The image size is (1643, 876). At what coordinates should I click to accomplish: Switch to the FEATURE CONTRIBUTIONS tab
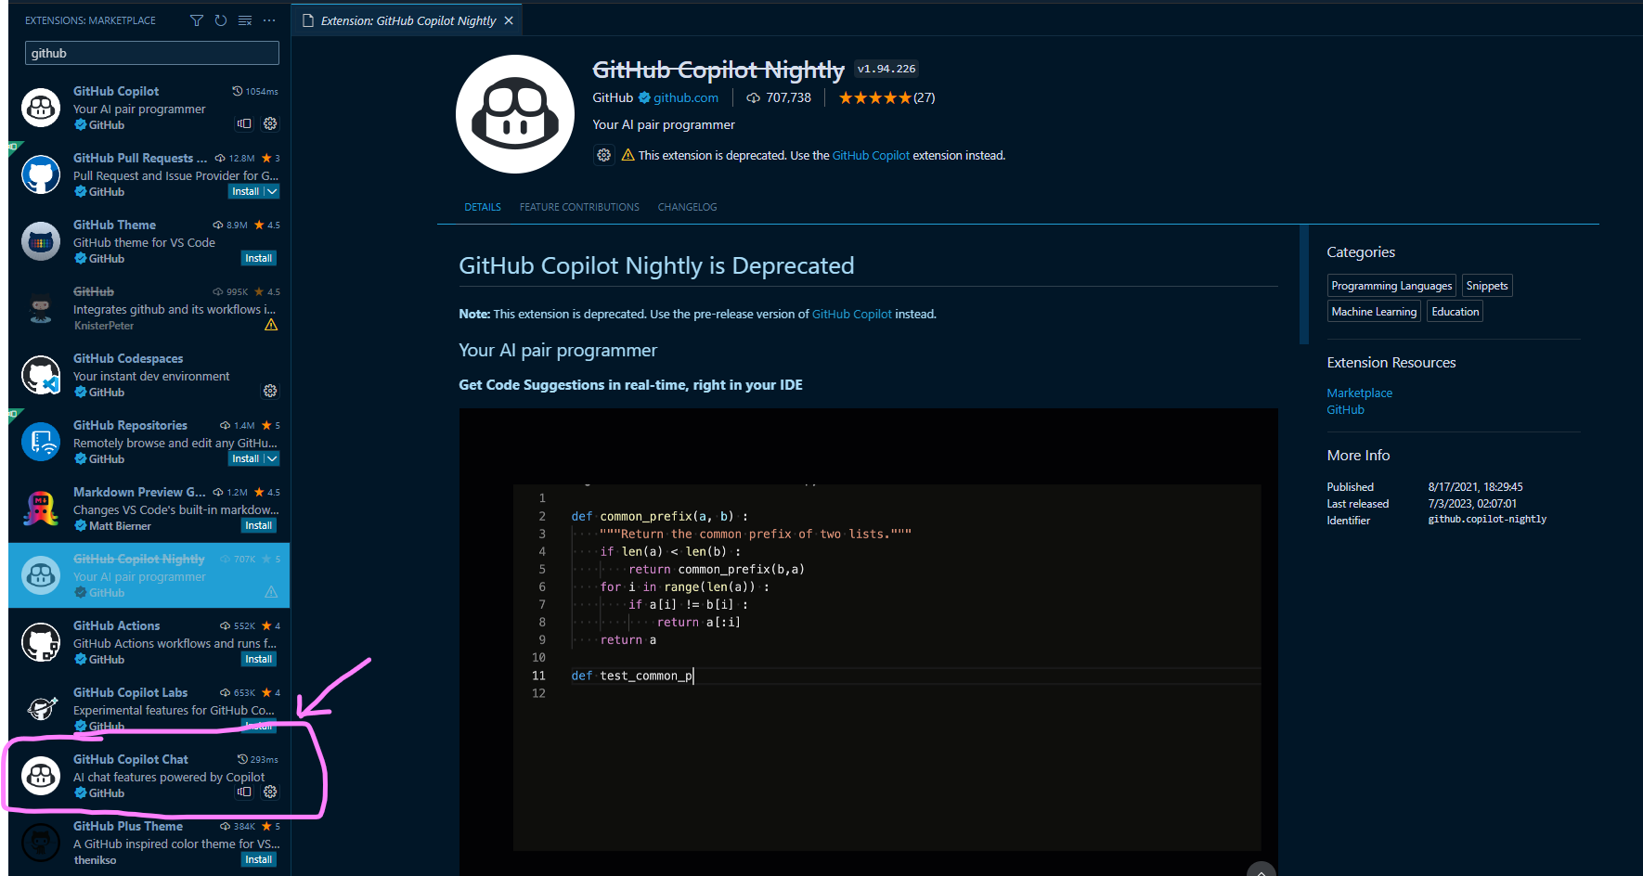click(x=579, y=206)
